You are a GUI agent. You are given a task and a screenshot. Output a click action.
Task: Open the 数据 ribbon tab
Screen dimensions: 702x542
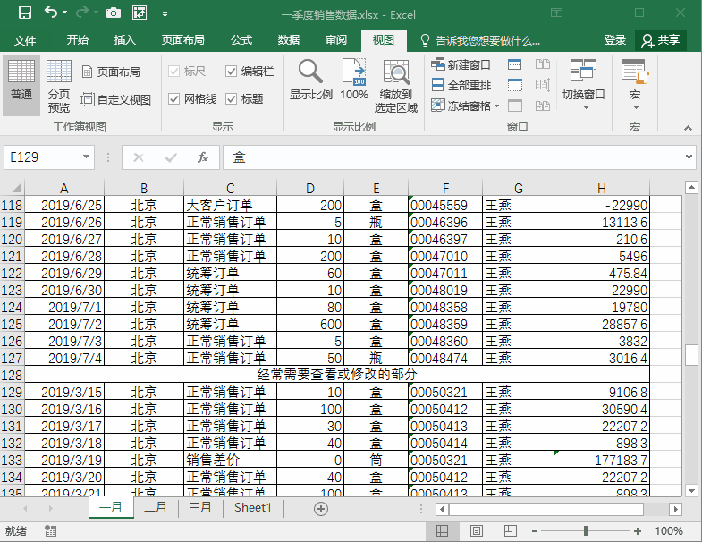pyautogui.click(x=289, y=40)
